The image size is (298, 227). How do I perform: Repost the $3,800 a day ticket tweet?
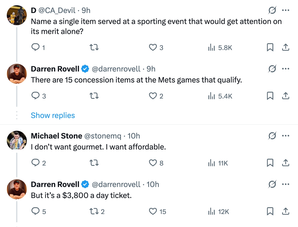94,211
